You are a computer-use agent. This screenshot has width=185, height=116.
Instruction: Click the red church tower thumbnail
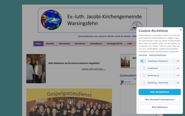point(125,61)
